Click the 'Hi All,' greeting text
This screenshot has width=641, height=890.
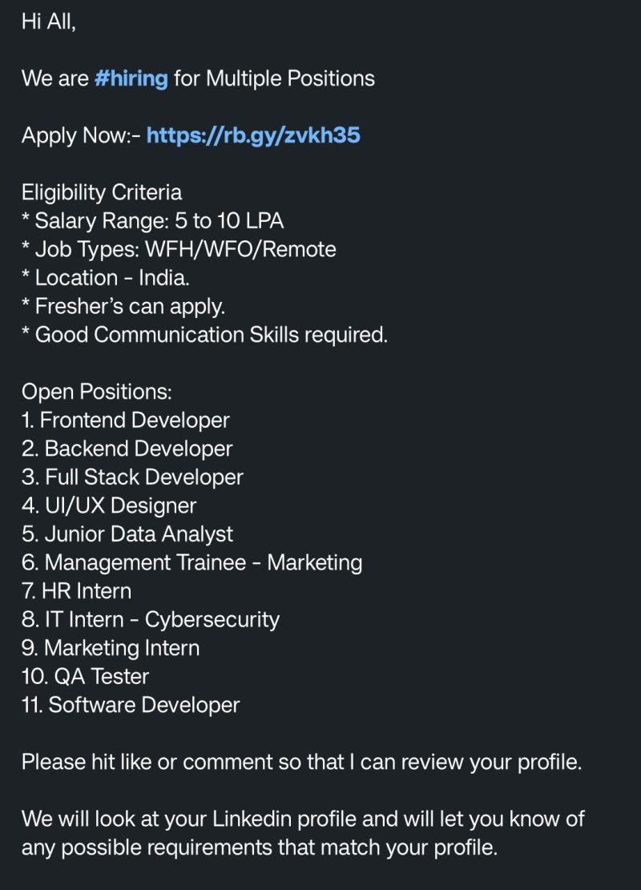coord(48,22)
